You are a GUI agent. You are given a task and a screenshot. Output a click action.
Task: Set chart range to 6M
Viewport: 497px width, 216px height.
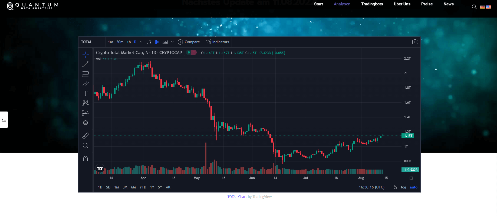133,187
